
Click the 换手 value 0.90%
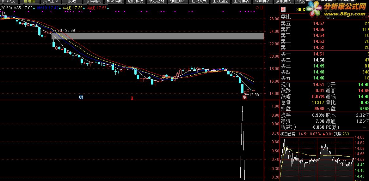pos(318,115)
